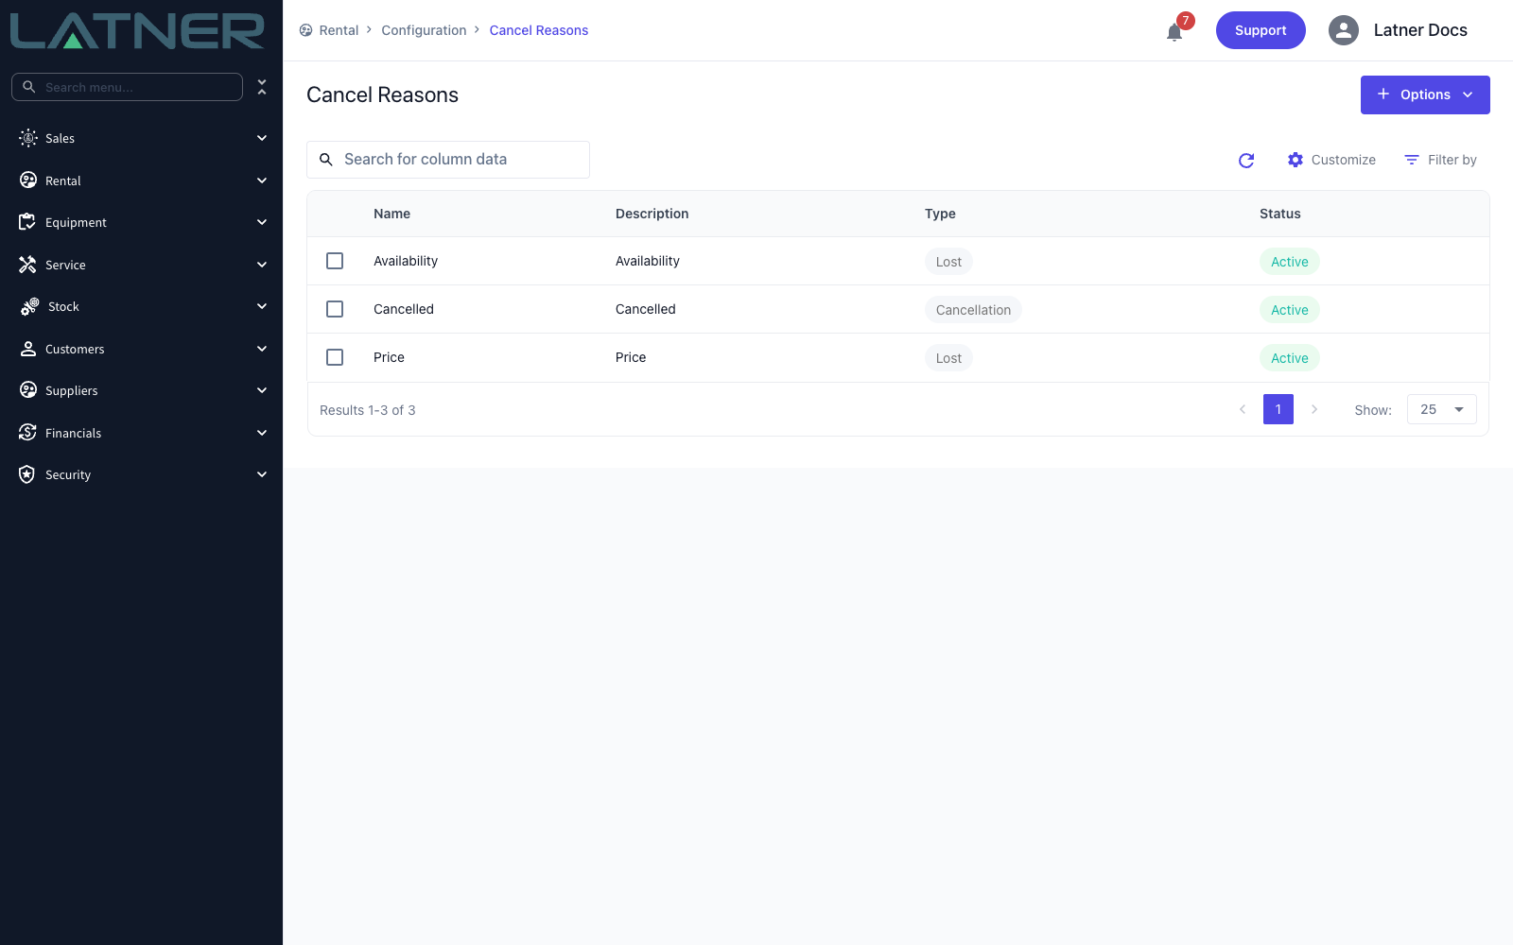This screenshot has width=1513, height=945.
Task: Open the Customers menu item
Action: pos(142,349)
